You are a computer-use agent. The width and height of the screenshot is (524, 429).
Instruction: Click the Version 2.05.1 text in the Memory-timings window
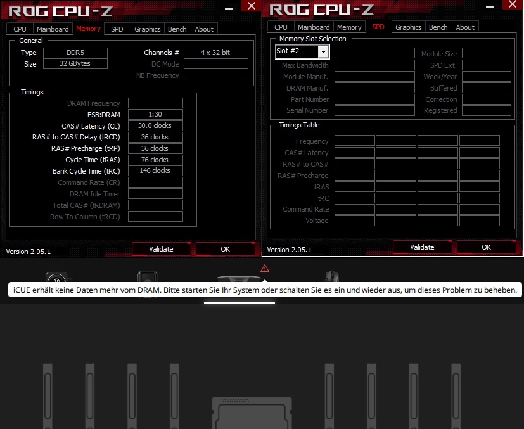[29, 252]
